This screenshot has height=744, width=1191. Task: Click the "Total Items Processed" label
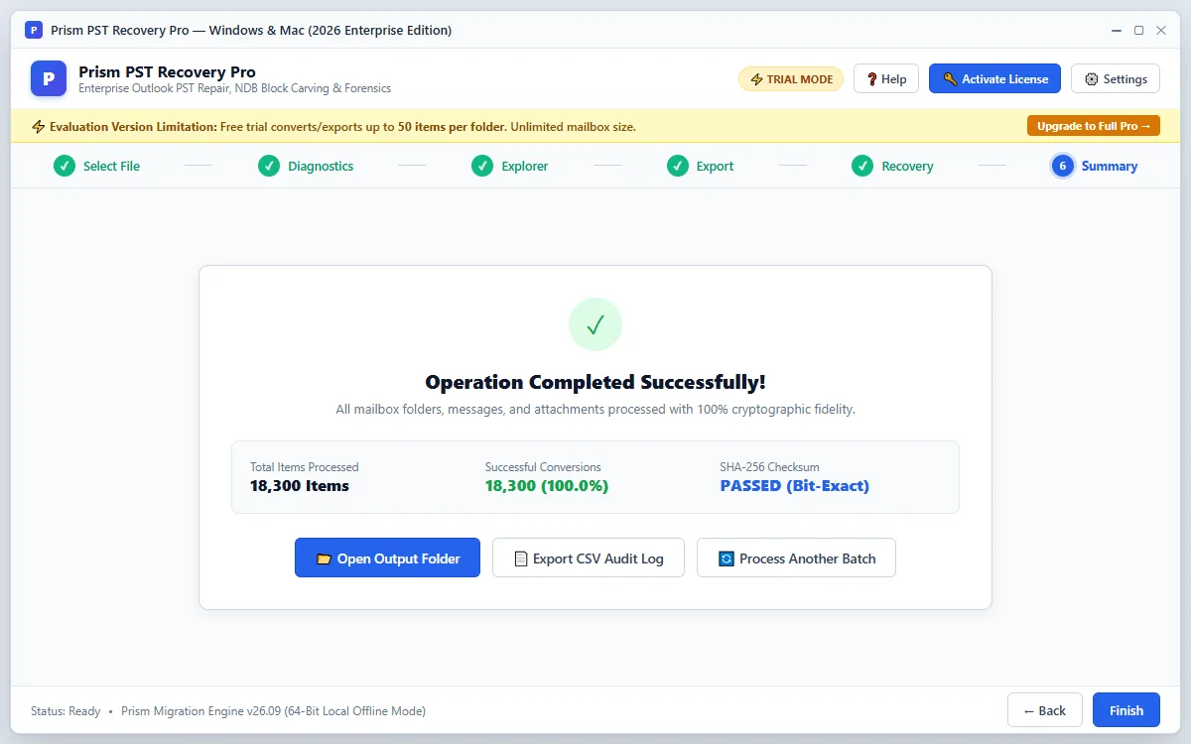305,467
